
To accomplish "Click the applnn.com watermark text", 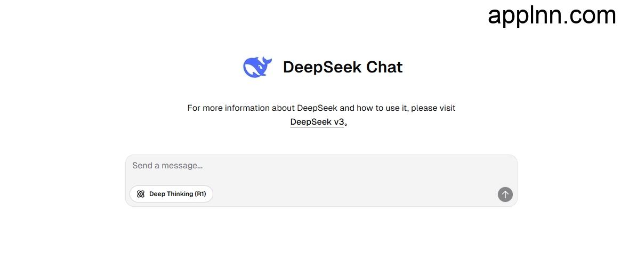I will tap(552, 16).
